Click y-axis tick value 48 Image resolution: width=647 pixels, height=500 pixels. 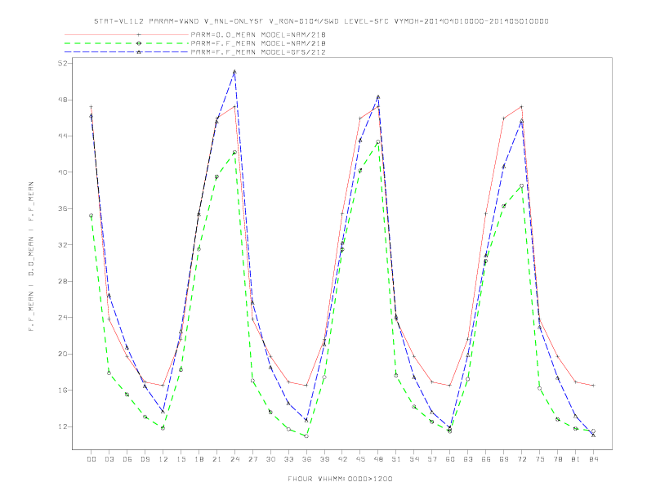pyautogui.click(x=63, y=100)
